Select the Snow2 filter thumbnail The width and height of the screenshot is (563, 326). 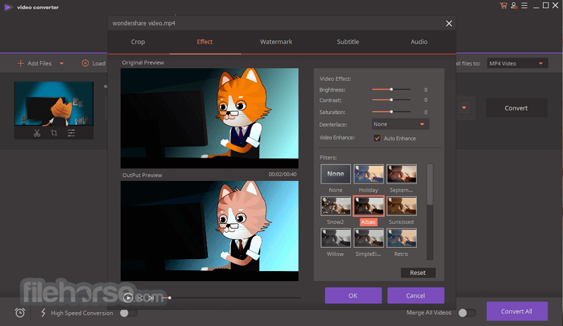(336, 206)
